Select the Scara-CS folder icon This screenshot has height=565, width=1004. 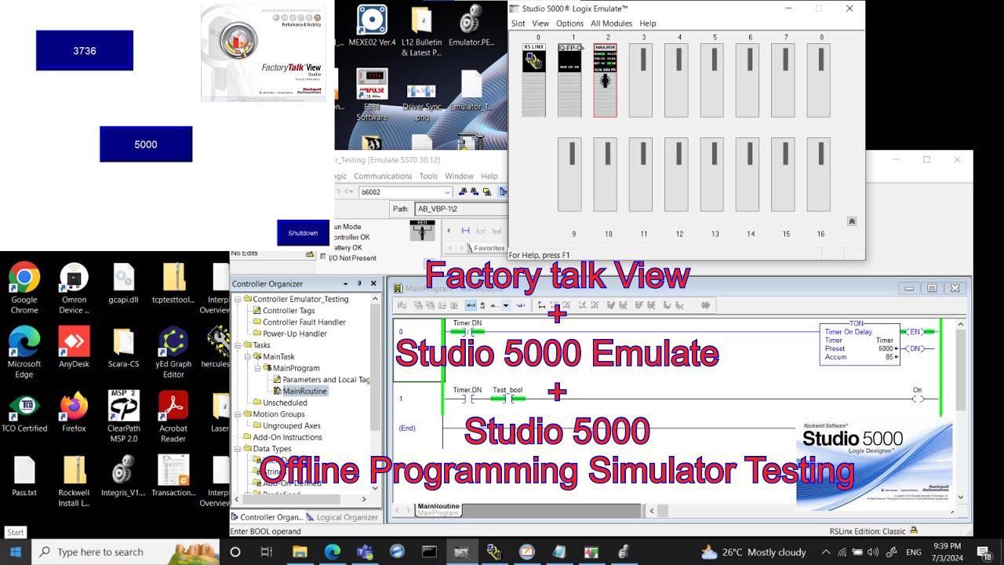[124, 348]
